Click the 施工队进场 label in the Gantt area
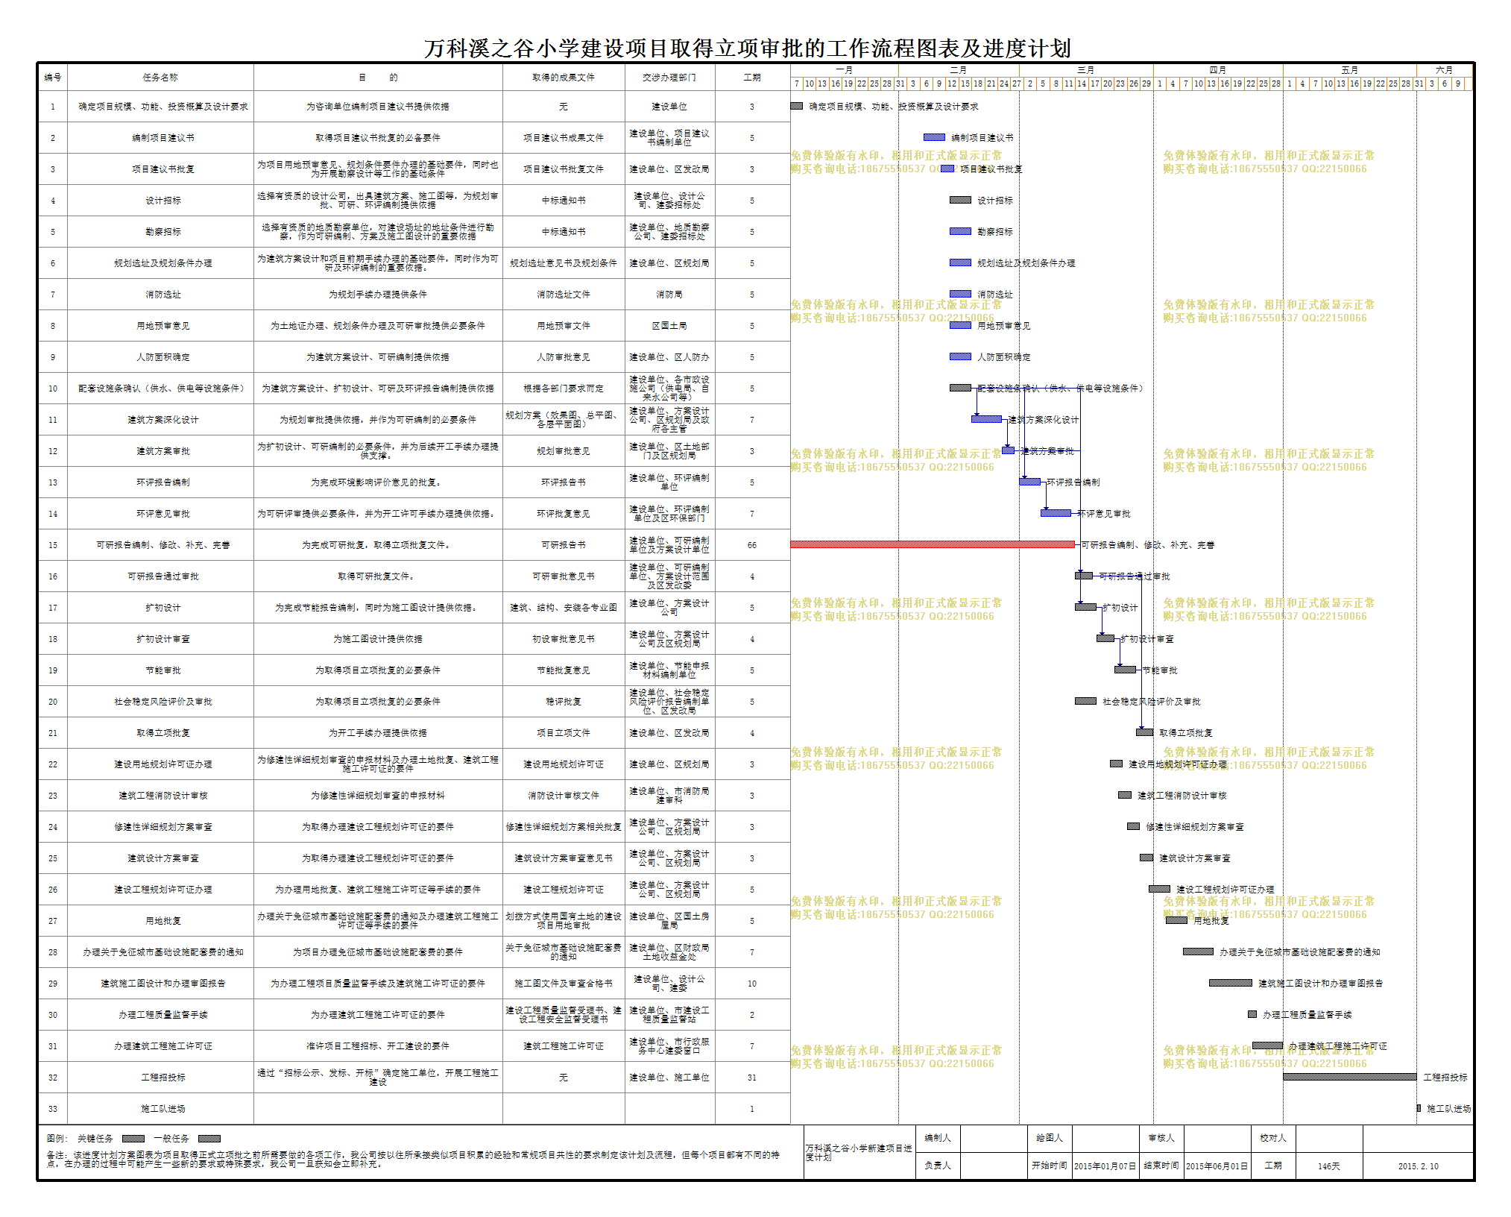 pos(1448,1109)
